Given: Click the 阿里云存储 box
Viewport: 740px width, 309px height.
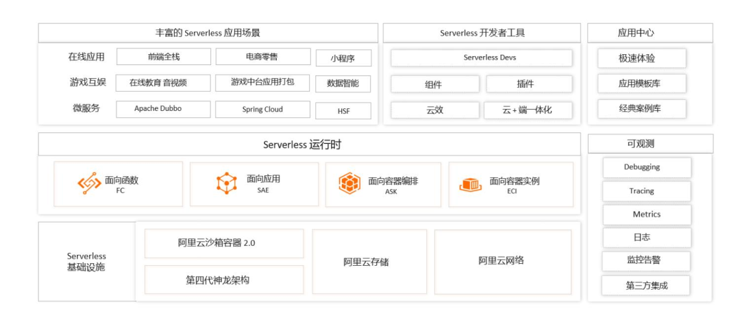Looking at the screenshot, I should (x=369, y=262).
